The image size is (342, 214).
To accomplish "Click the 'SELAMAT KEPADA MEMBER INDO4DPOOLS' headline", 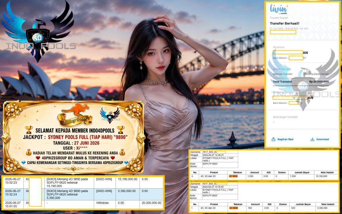I will click(75, 131).
